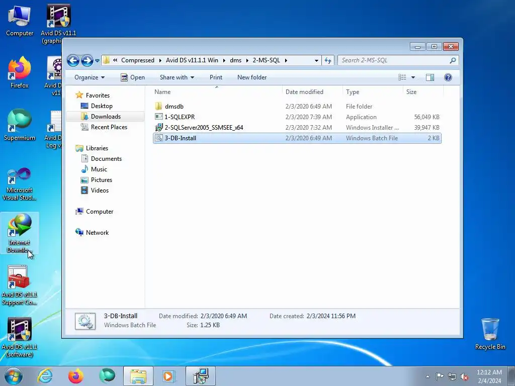515x386 pixels.
Task: Select the 1-SQLEXPR application file
Action: tap(297, 117)
